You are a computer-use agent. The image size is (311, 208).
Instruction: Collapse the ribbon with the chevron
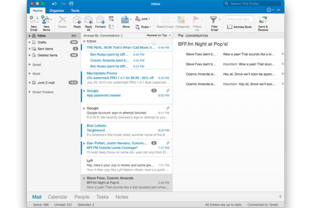tap(278, 10)
